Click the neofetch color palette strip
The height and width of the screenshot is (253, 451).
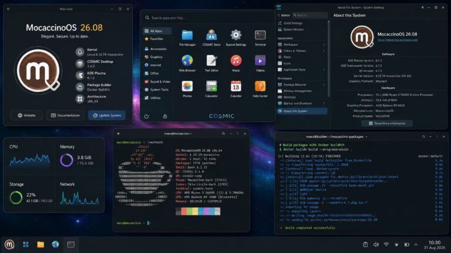pos(198,211)
